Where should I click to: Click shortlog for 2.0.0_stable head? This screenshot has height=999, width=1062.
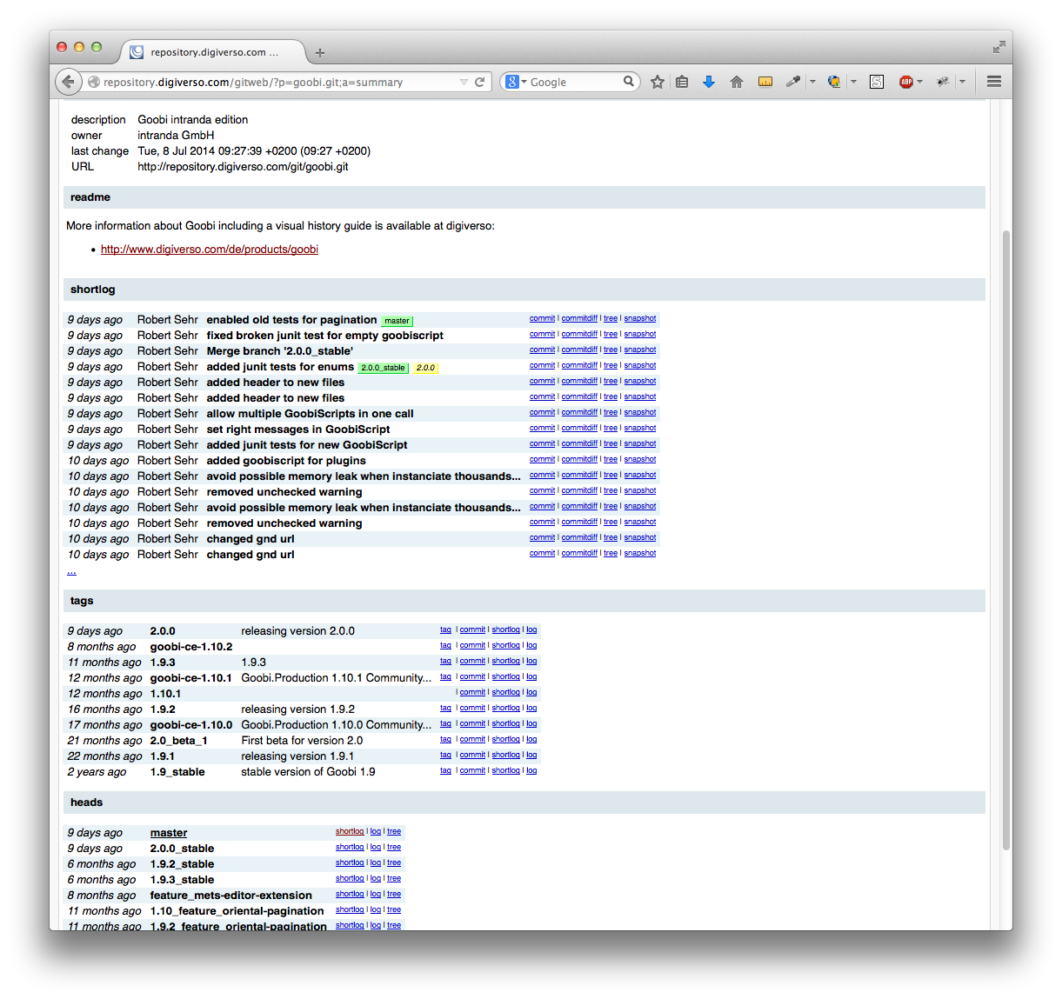tap(350, 848)
